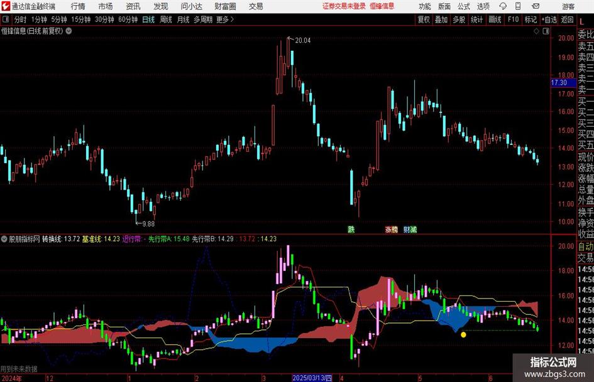This screenshot has height=382, width=594.
Task: Open the mobile phone icon
Action: [x=518, y=6]
